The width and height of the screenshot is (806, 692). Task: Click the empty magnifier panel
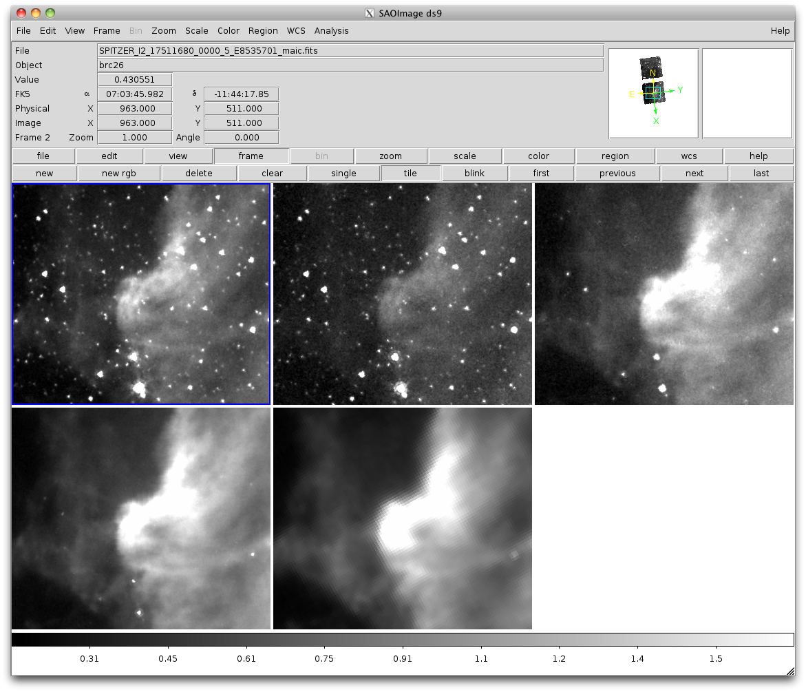(747, 93)
